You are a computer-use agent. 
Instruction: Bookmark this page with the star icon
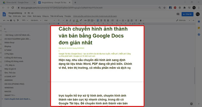(x=164, y=8)
